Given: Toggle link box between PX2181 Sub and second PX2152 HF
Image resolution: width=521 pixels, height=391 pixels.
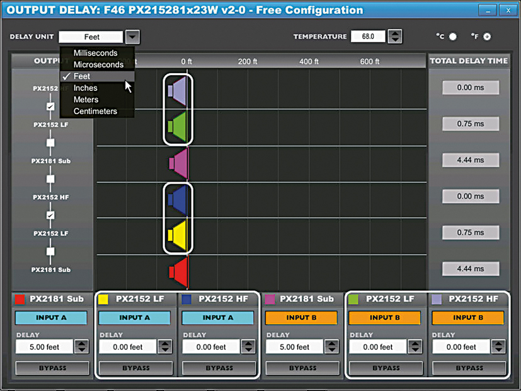Looking at the screenshot, I should point(50,179).
